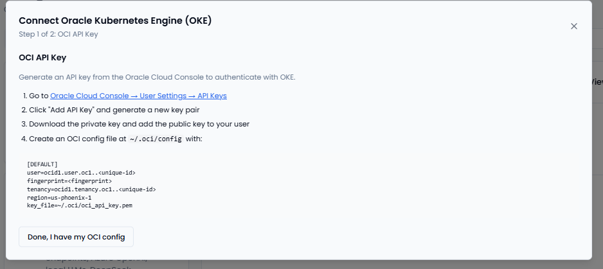This screenshot has width=603, height=269.
Task: Click the "OCI API Key" section heading
Action: tap(42, 58)
